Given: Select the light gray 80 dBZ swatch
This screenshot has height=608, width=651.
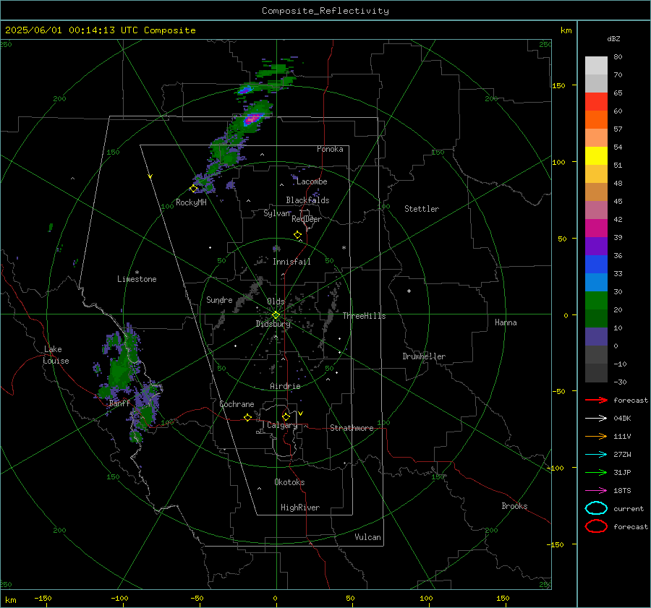Looking at the screenshot, I should click(x=596, y=65).
